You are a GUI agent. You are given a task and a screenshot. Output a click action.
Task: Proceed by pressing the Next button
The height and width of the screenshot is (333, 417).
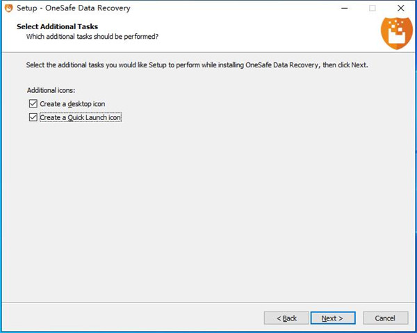point(332,318)
